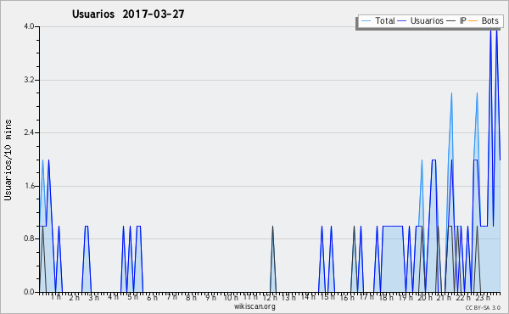Click the wikiscan.org label below the chart
The width and height of the screenshot is (509, 314).
click(255, 306)
